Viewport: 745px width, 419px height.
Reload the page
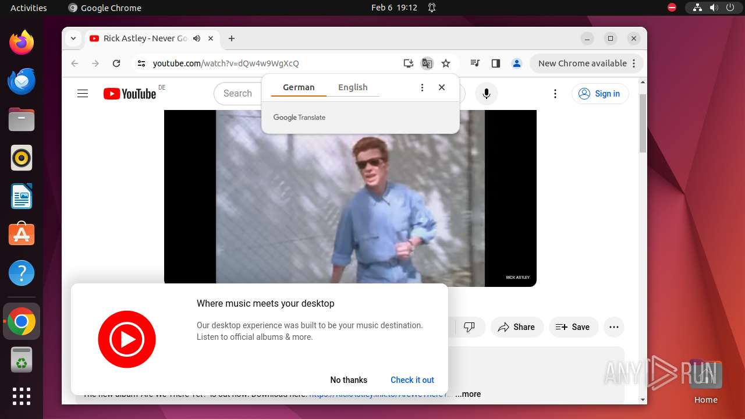click(x=116, y=63)
